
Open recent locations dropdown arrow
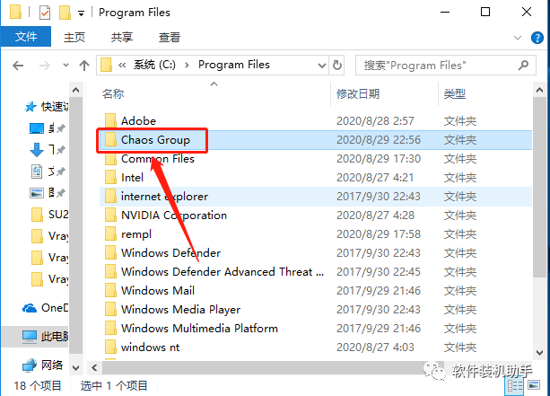(x=65, y=65)
